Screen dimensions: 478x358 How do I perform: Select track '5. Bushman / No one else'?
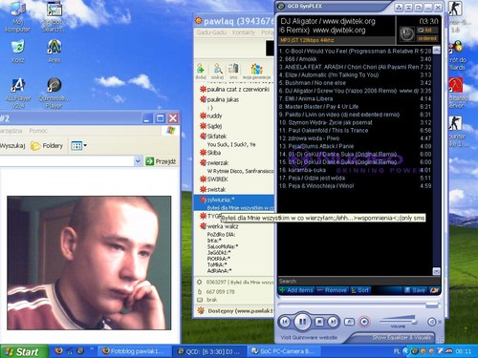(355, 83)
